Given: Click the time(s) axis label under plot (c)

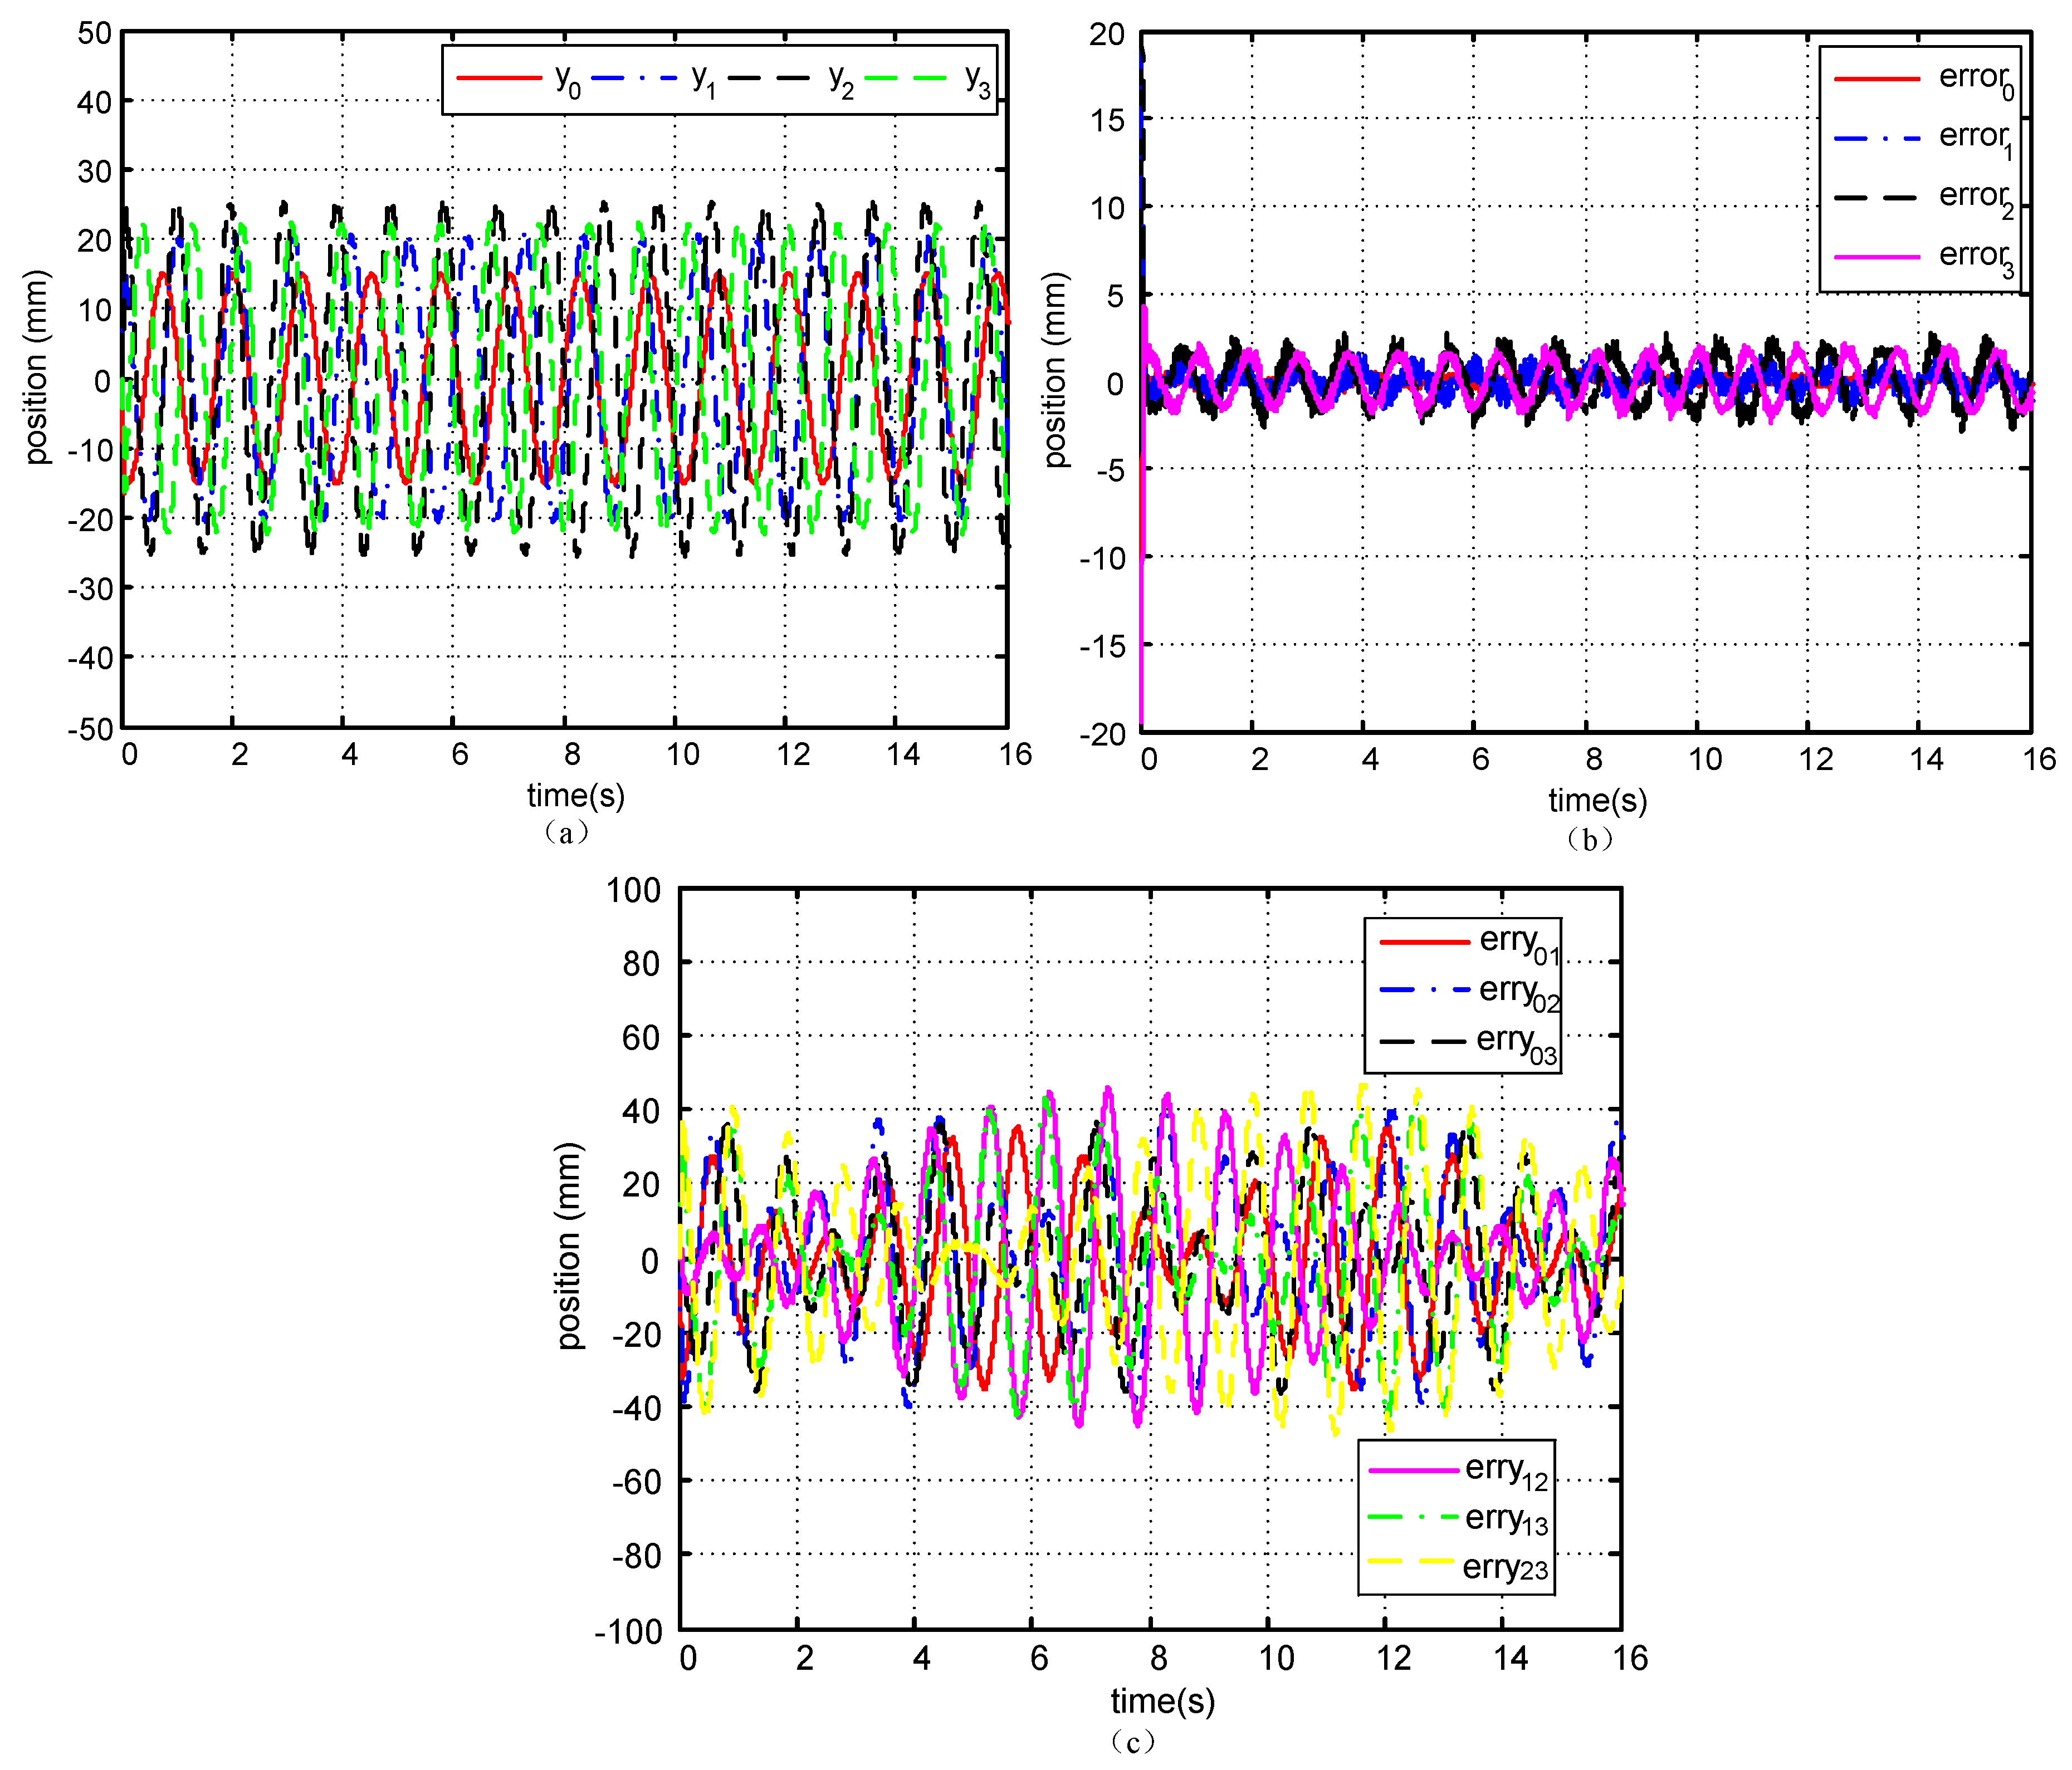Looking at the screenshot, I should (x=1163, y=1701).
